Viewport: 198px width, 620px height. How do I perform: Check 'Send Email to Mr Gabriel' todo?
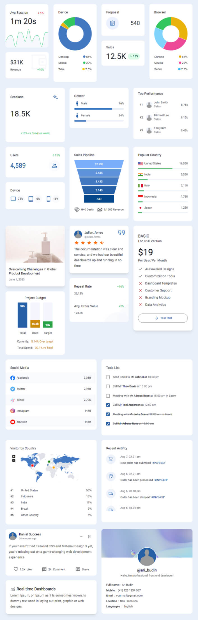coord(108,377)
